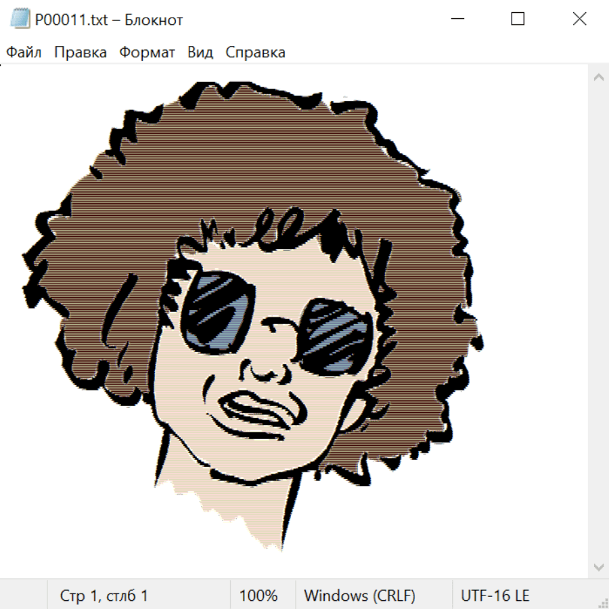Open the Файл menu
Viewport: 609px width, 609px height.
tap(24, 53)
